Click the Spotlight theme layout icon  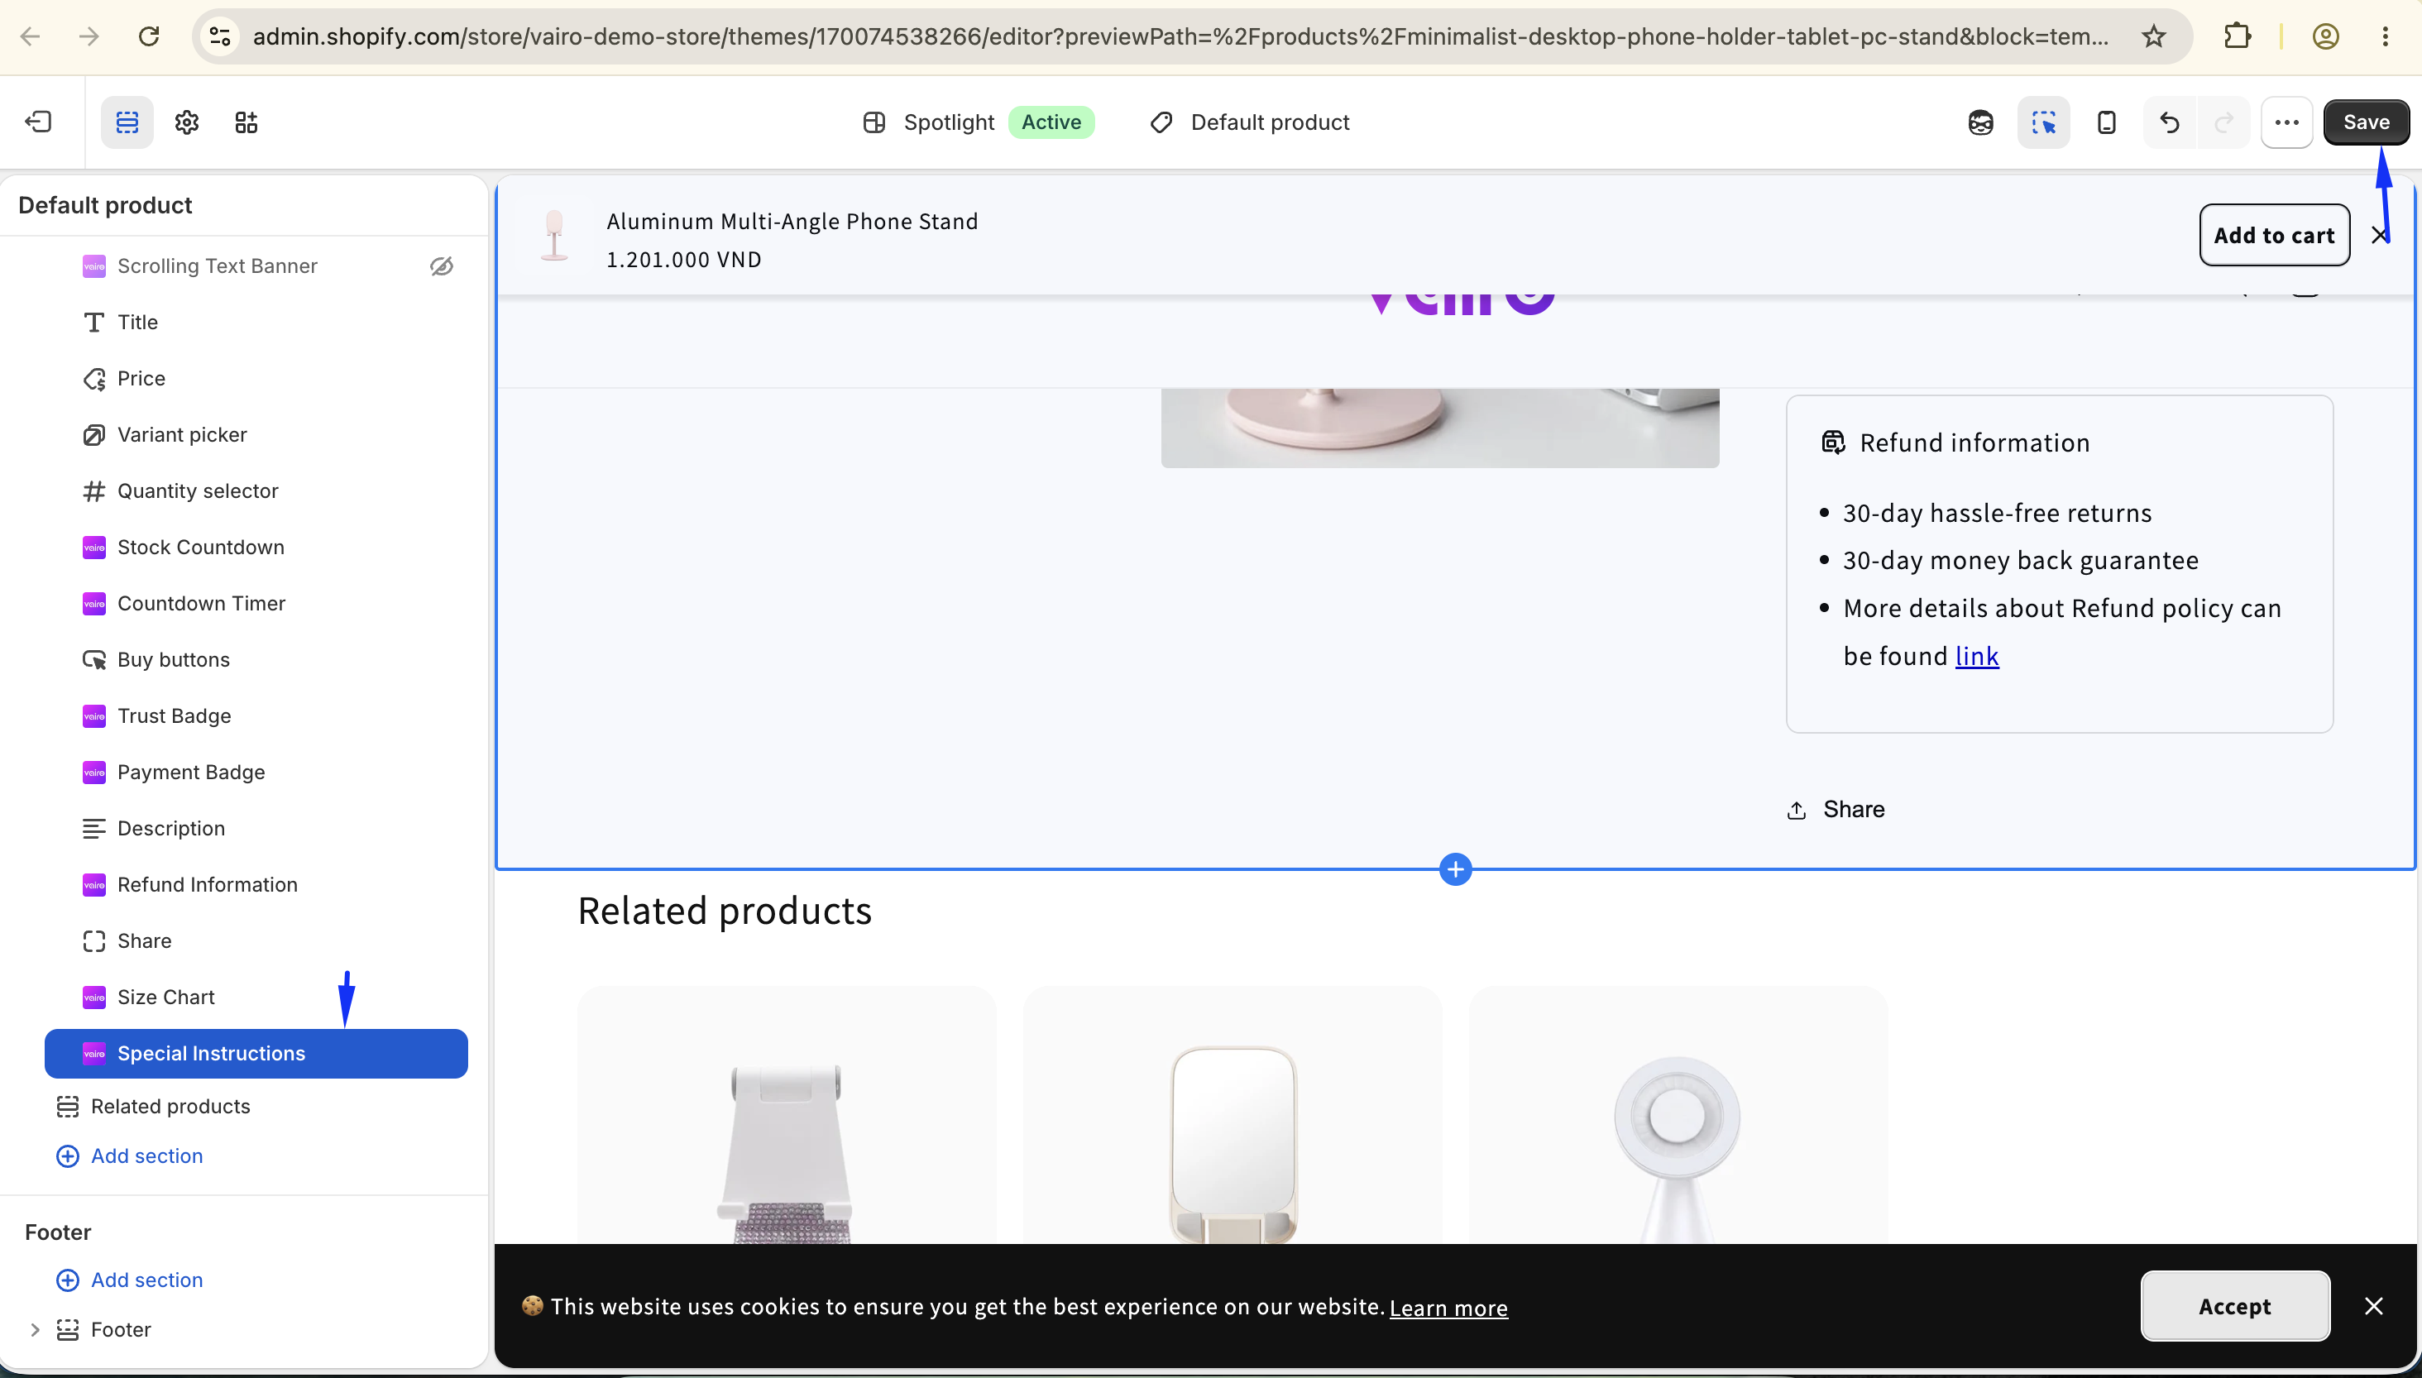tap(874, 123)
